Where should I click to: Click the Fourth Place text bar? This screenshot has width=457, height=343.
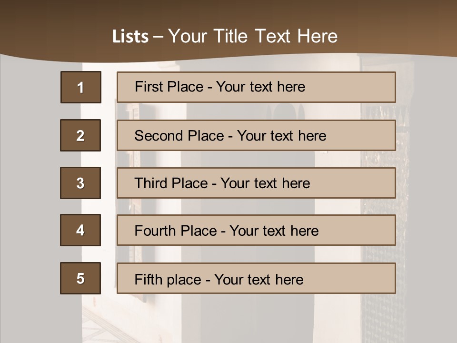(256, 230)
